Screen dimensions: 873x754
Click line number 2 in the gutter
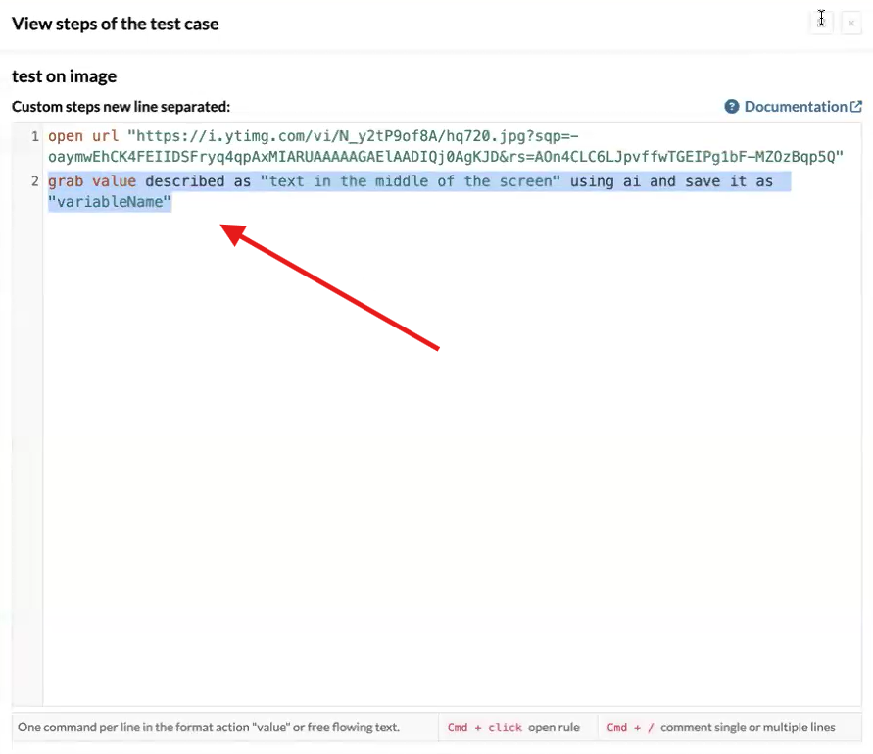(x=34, y=181)
